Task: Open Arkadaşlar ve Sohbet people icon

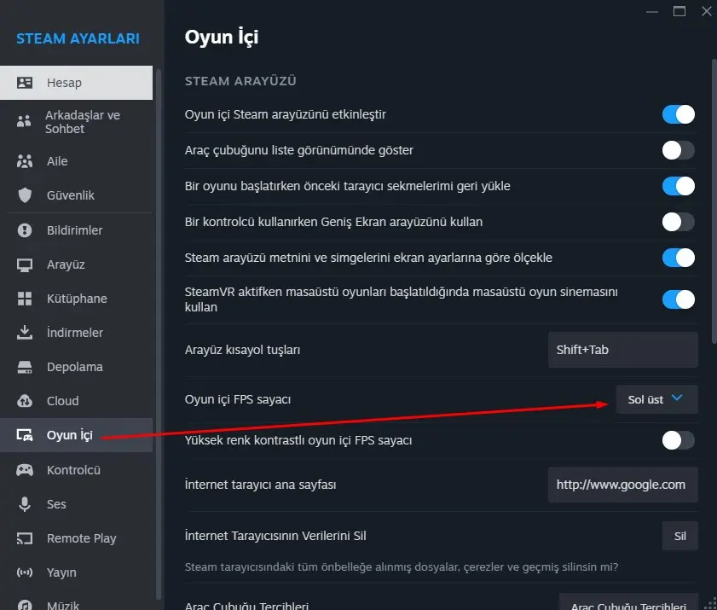Action: [25, 121]
